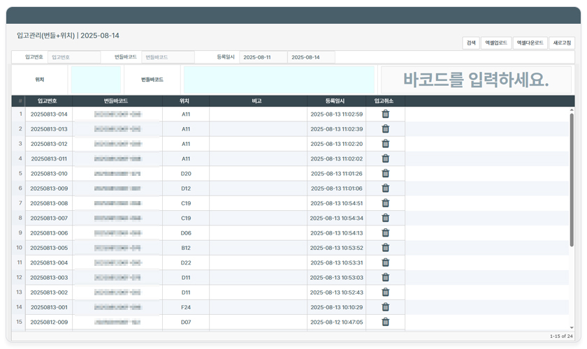This screenshot has height=349, width=587.
Task: Sort by 등록일시 column header
Action: click(x=335, y=101)
